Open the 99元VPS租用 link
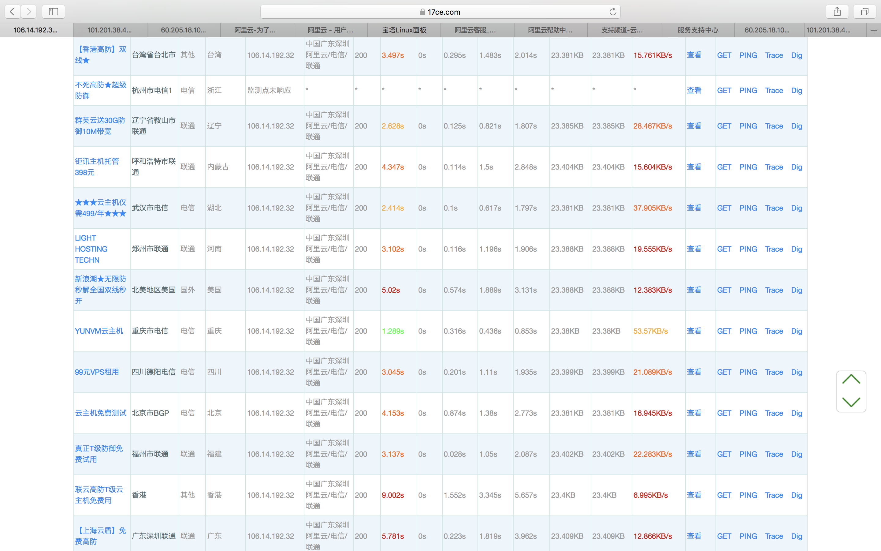Viewport: 881px width, 551px height. point(97,372)
